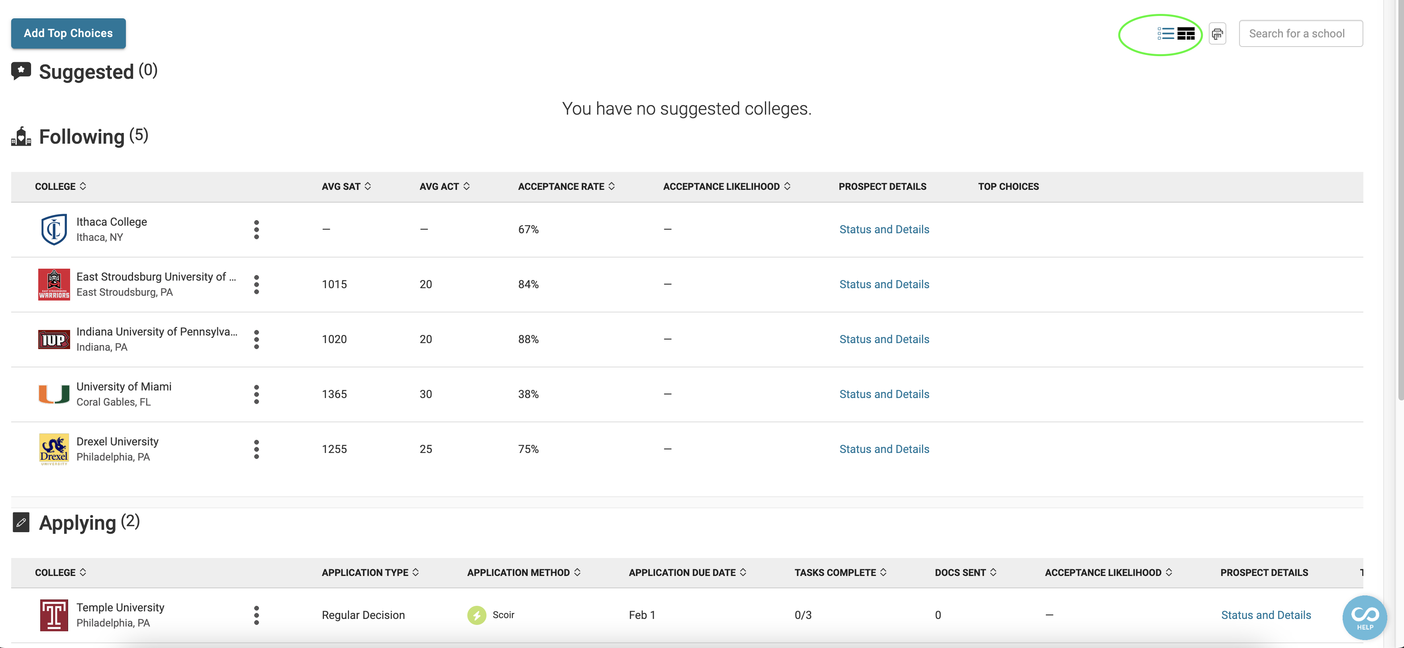Screen dimensions: 1404x648
Task: Open Status and Details for East Stroudsburg
Action: click(x=884, y=285)
